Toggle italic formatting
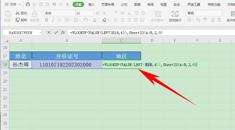 [53, 20]
